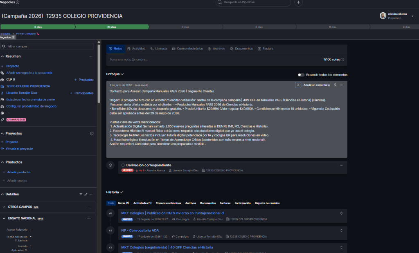Click the info icon beside 1/100 notes
Screen dimensions: 419x253
(342, 60)
